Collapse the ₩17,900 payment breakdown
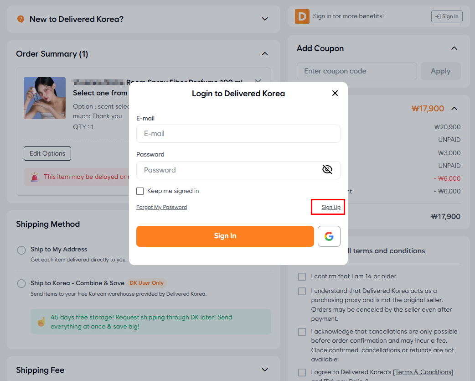The width and height of the screenshot is (475, 381). tap(454, 109)
